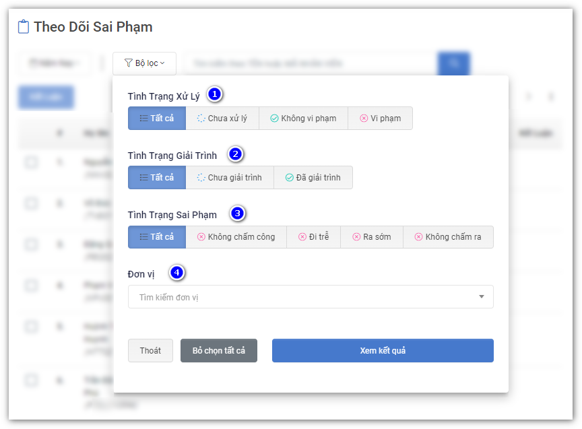Click numbered marker 4 beside Đơn vị
The image size is (582, 429).
176,273
